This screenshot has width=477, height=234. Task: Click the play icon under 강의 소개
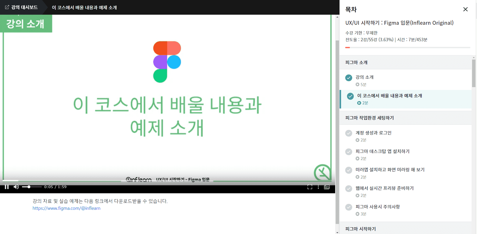click(357, 85)
